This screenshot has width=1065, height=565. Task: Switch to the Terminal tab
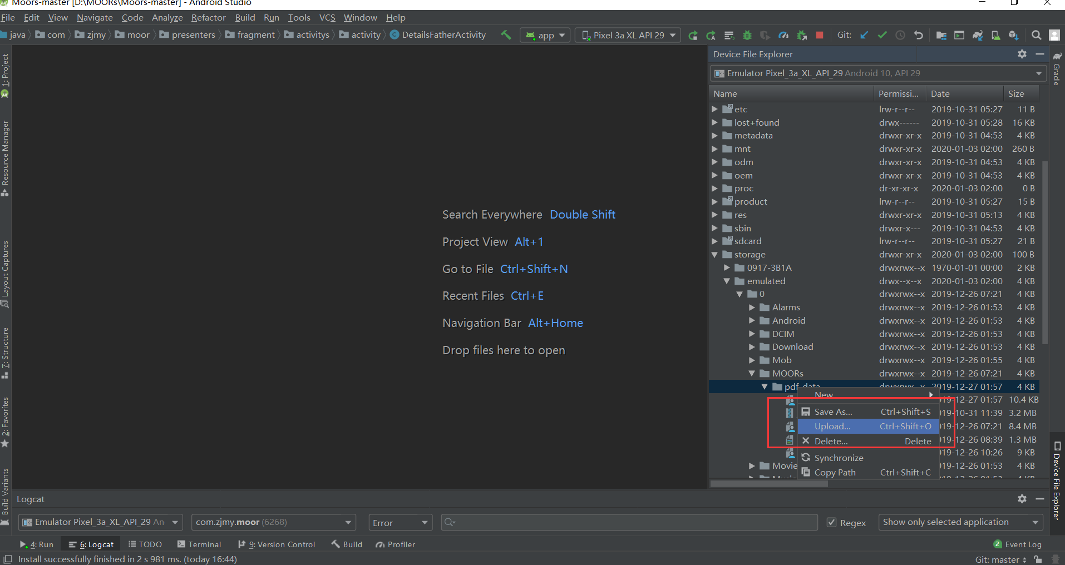(x=199, y=544)
